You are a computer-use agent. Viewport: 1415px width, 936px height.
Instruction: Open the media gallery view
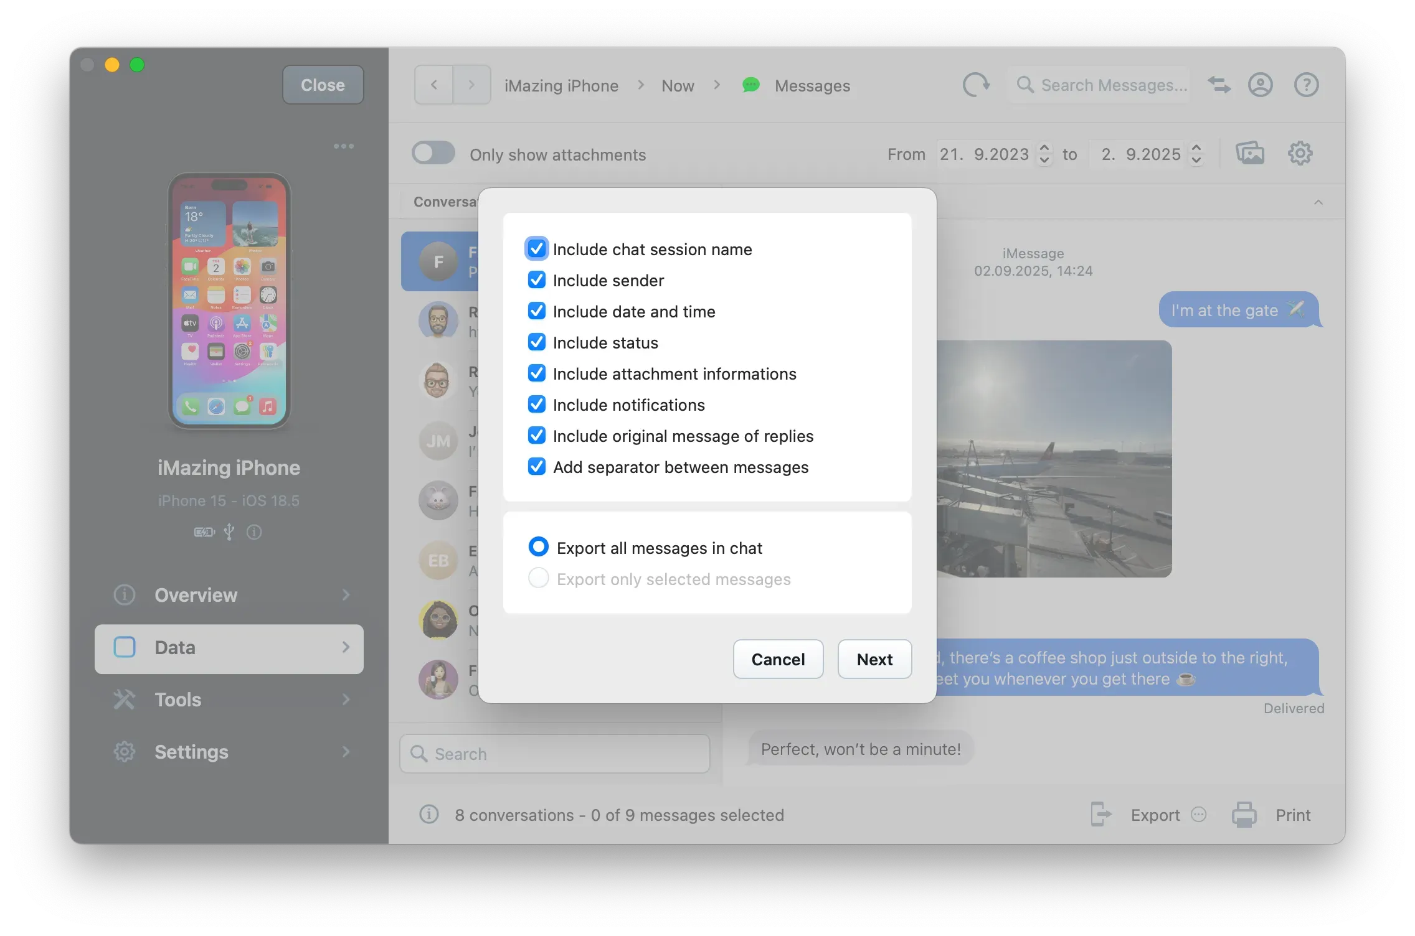pyautogui.click(x=1251, y=153)
